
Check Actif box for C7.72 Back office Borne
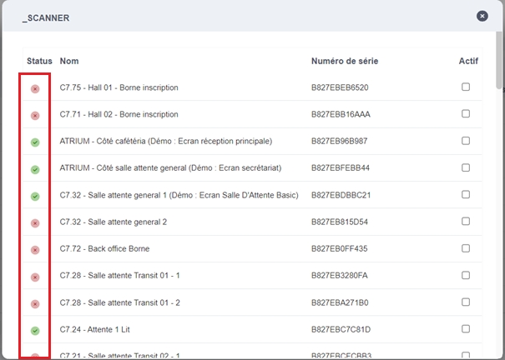[x=466, y=249]
